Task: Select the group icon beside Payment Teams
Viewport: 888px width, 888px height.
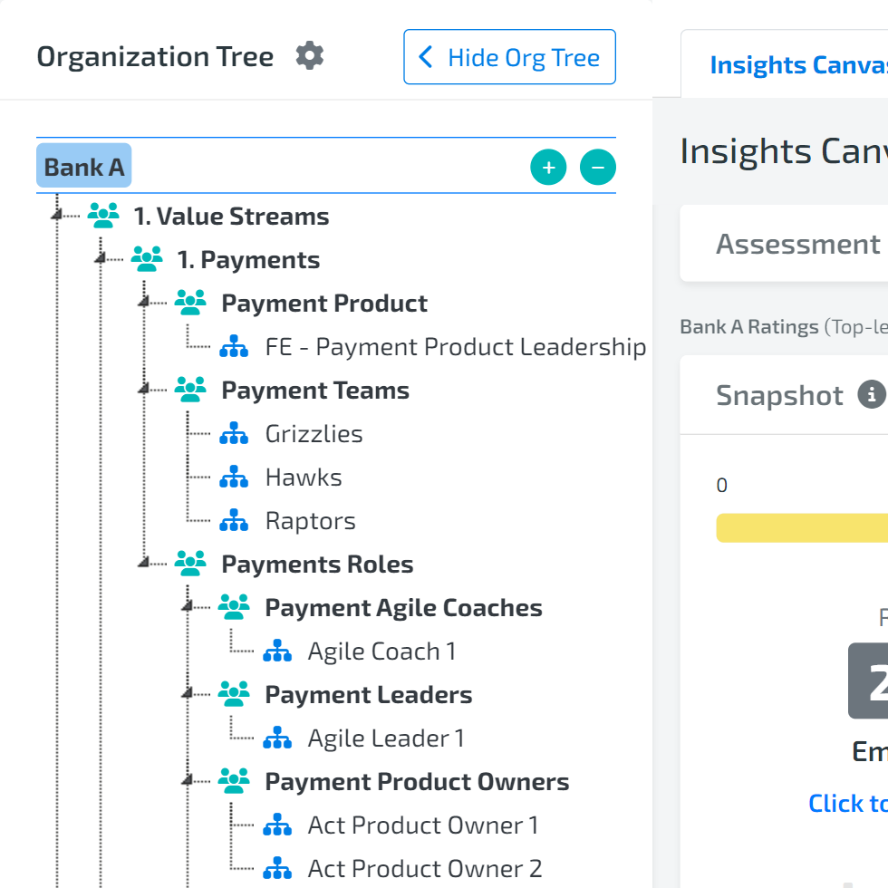Action: point(191,389)
